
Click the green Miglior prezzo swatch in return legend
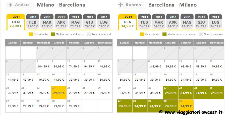click(164, 34)
